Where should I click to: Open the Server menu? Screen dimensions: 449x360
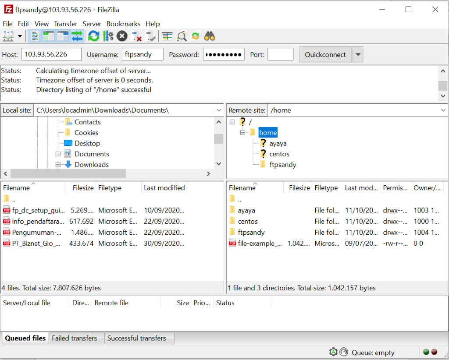(92, 24)
